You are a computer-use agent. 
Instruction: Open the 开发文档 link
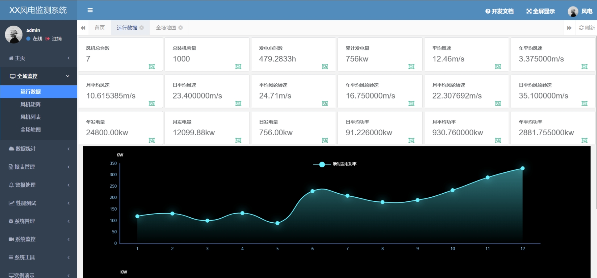tap(499, 11)
